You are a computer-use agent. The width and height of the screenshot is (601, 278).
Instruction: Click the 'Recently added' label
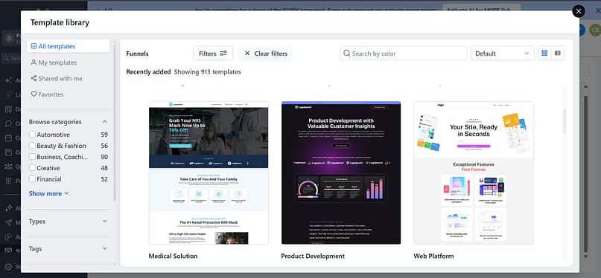click(148, 72)
